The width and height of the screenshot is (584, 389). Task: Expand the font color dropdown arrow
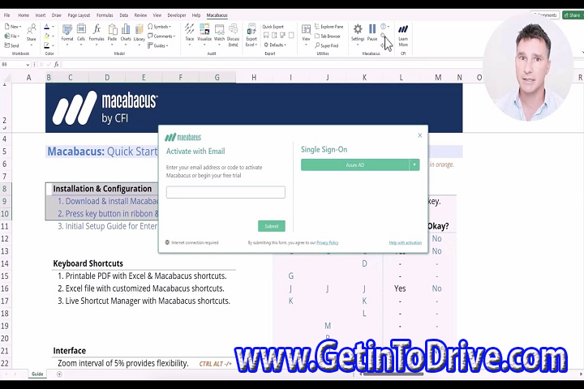click(x=54, y=27)
